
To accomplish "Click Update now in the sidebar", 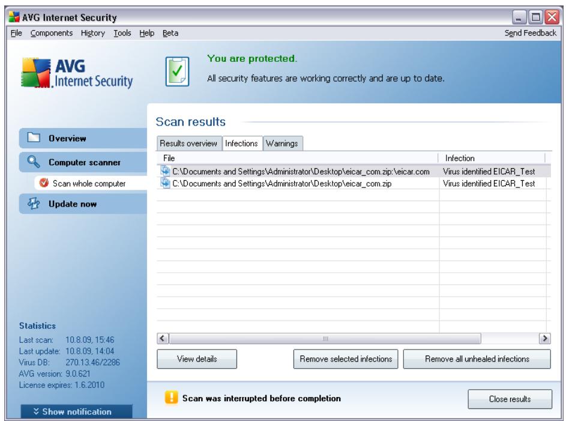I will click(x=83, y=204).
